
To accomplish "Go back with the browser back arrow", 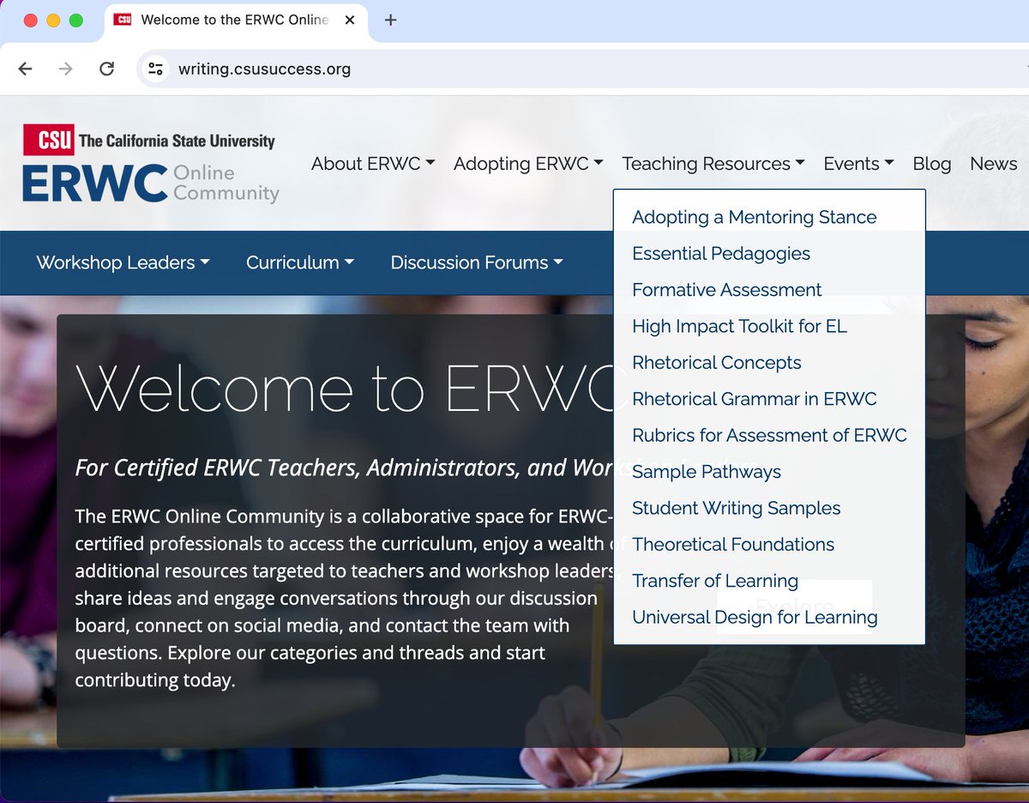I will 25,69.
